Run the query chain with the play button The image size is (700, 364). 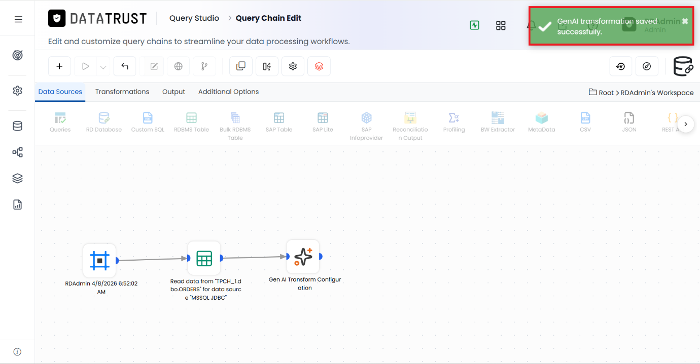point(85,66)
